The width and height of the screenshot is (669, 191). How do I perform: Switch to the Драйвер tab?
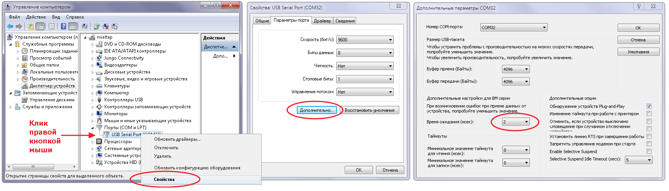[322, 21]
